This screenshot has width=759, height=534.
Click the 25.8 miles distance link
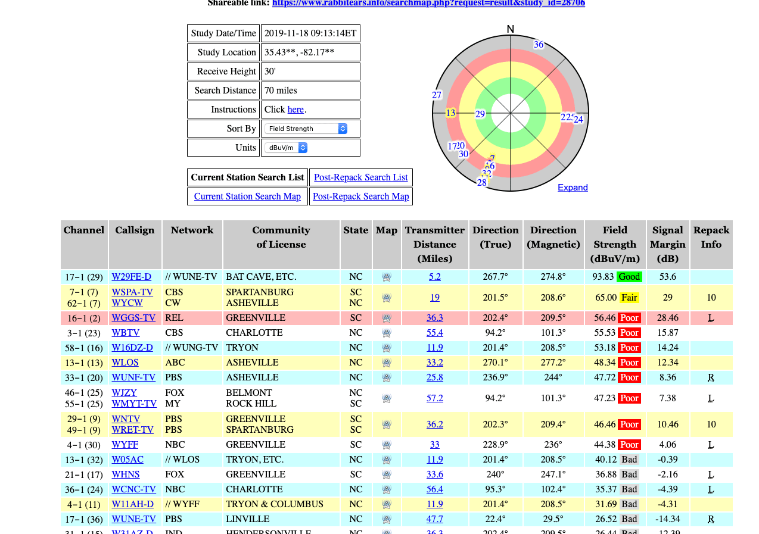[435, 377]
